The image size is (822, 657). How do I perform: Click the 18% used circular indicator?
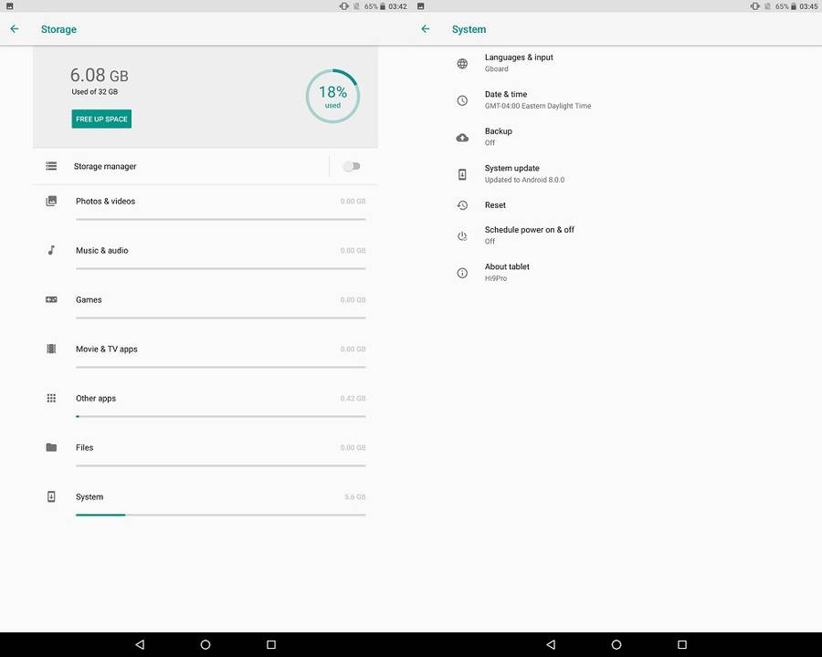[332, 96]
